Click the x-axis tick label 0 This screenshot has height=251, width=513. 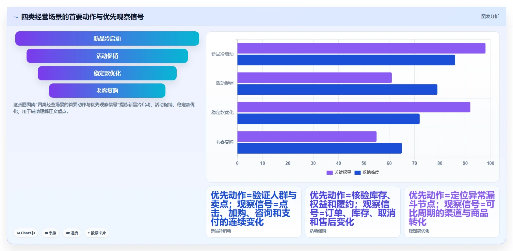pyautogui.click(x=237, y=163)
